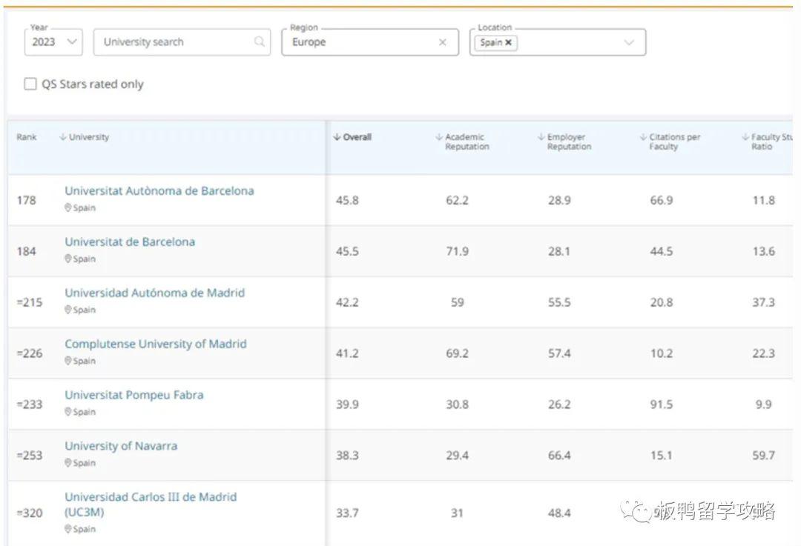The height and width of the screenshot is (546, 801).
Task: Sort by Academic Reputation column
Action: (x=466, y=142)
